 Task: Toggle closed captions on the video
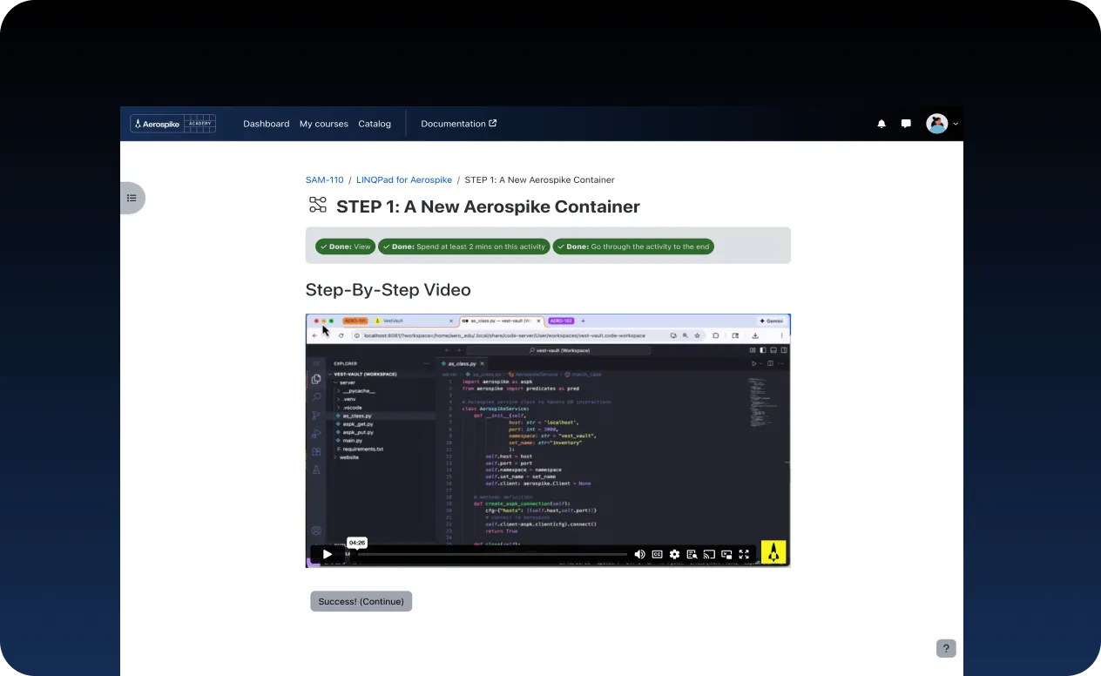coord(657,554)
